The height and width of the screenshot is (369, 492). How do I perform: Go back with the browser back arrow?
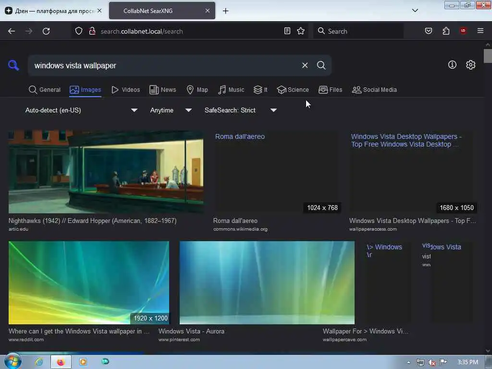[x=12, y=31]
